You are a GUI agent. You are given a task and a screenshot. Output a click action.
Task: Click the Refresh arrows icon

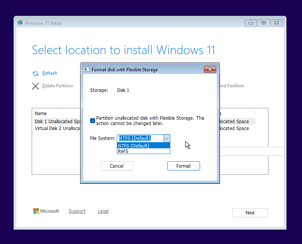[x=36, y=74]
